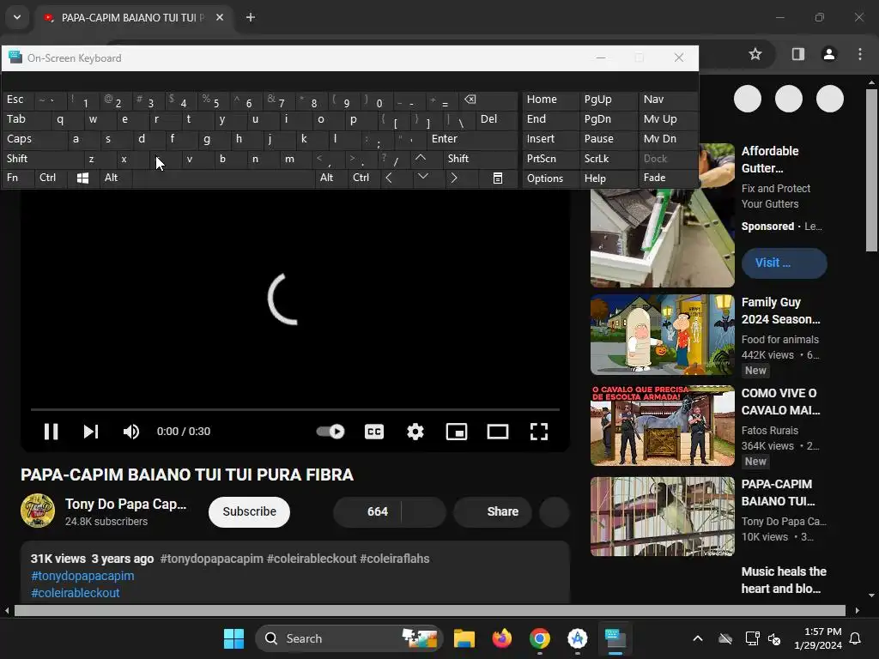Open Family Guy 2024 Season thumbnail
879x659 pixels.
click(x=662, y=335)
